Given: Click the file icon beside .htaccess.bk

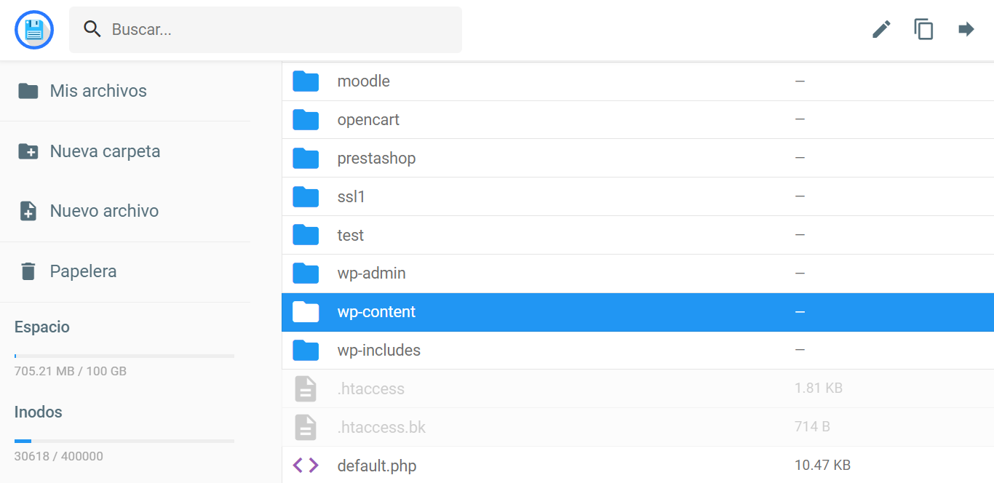Looking at the screenshot, I should pos(306,427).
